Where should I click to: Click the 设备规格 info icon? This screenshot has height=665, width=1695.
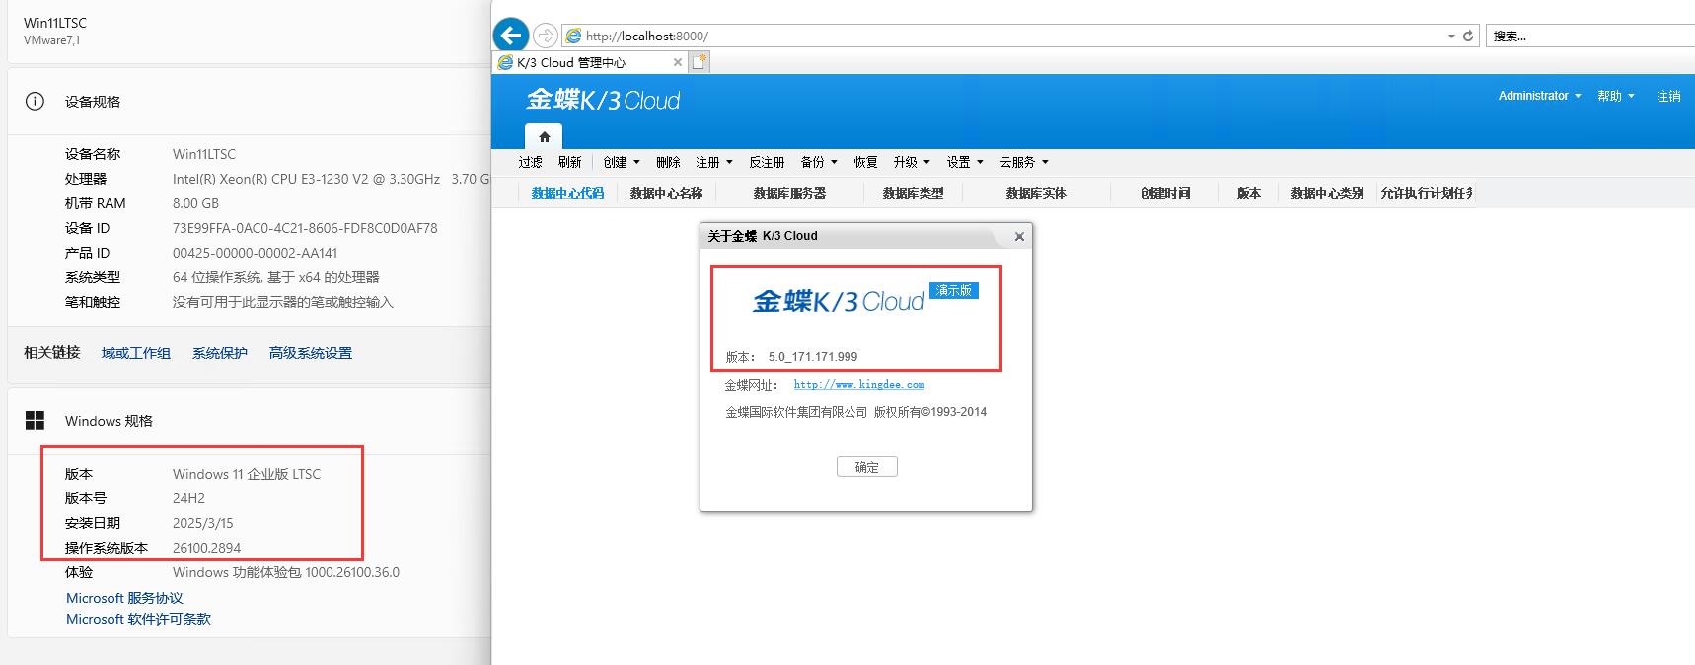[35, 101]
